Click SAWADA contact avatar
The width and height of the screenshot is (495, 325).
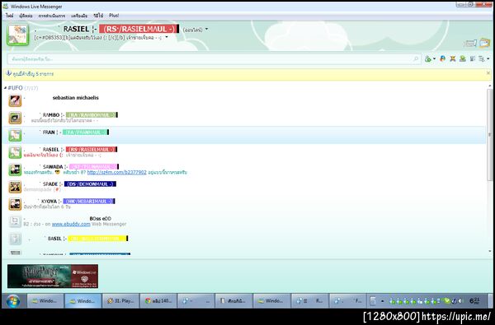[x=15, y=169]
